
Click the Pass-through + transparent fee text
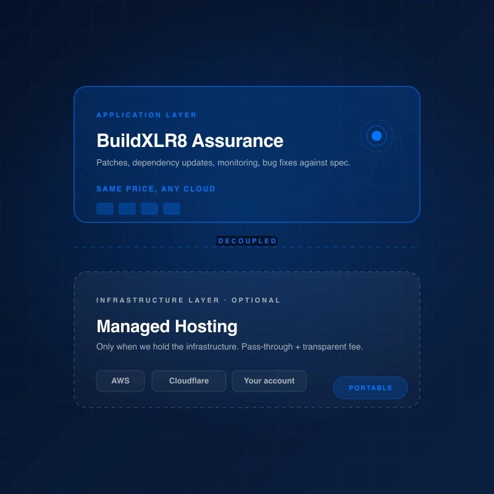tap(302, 347)
